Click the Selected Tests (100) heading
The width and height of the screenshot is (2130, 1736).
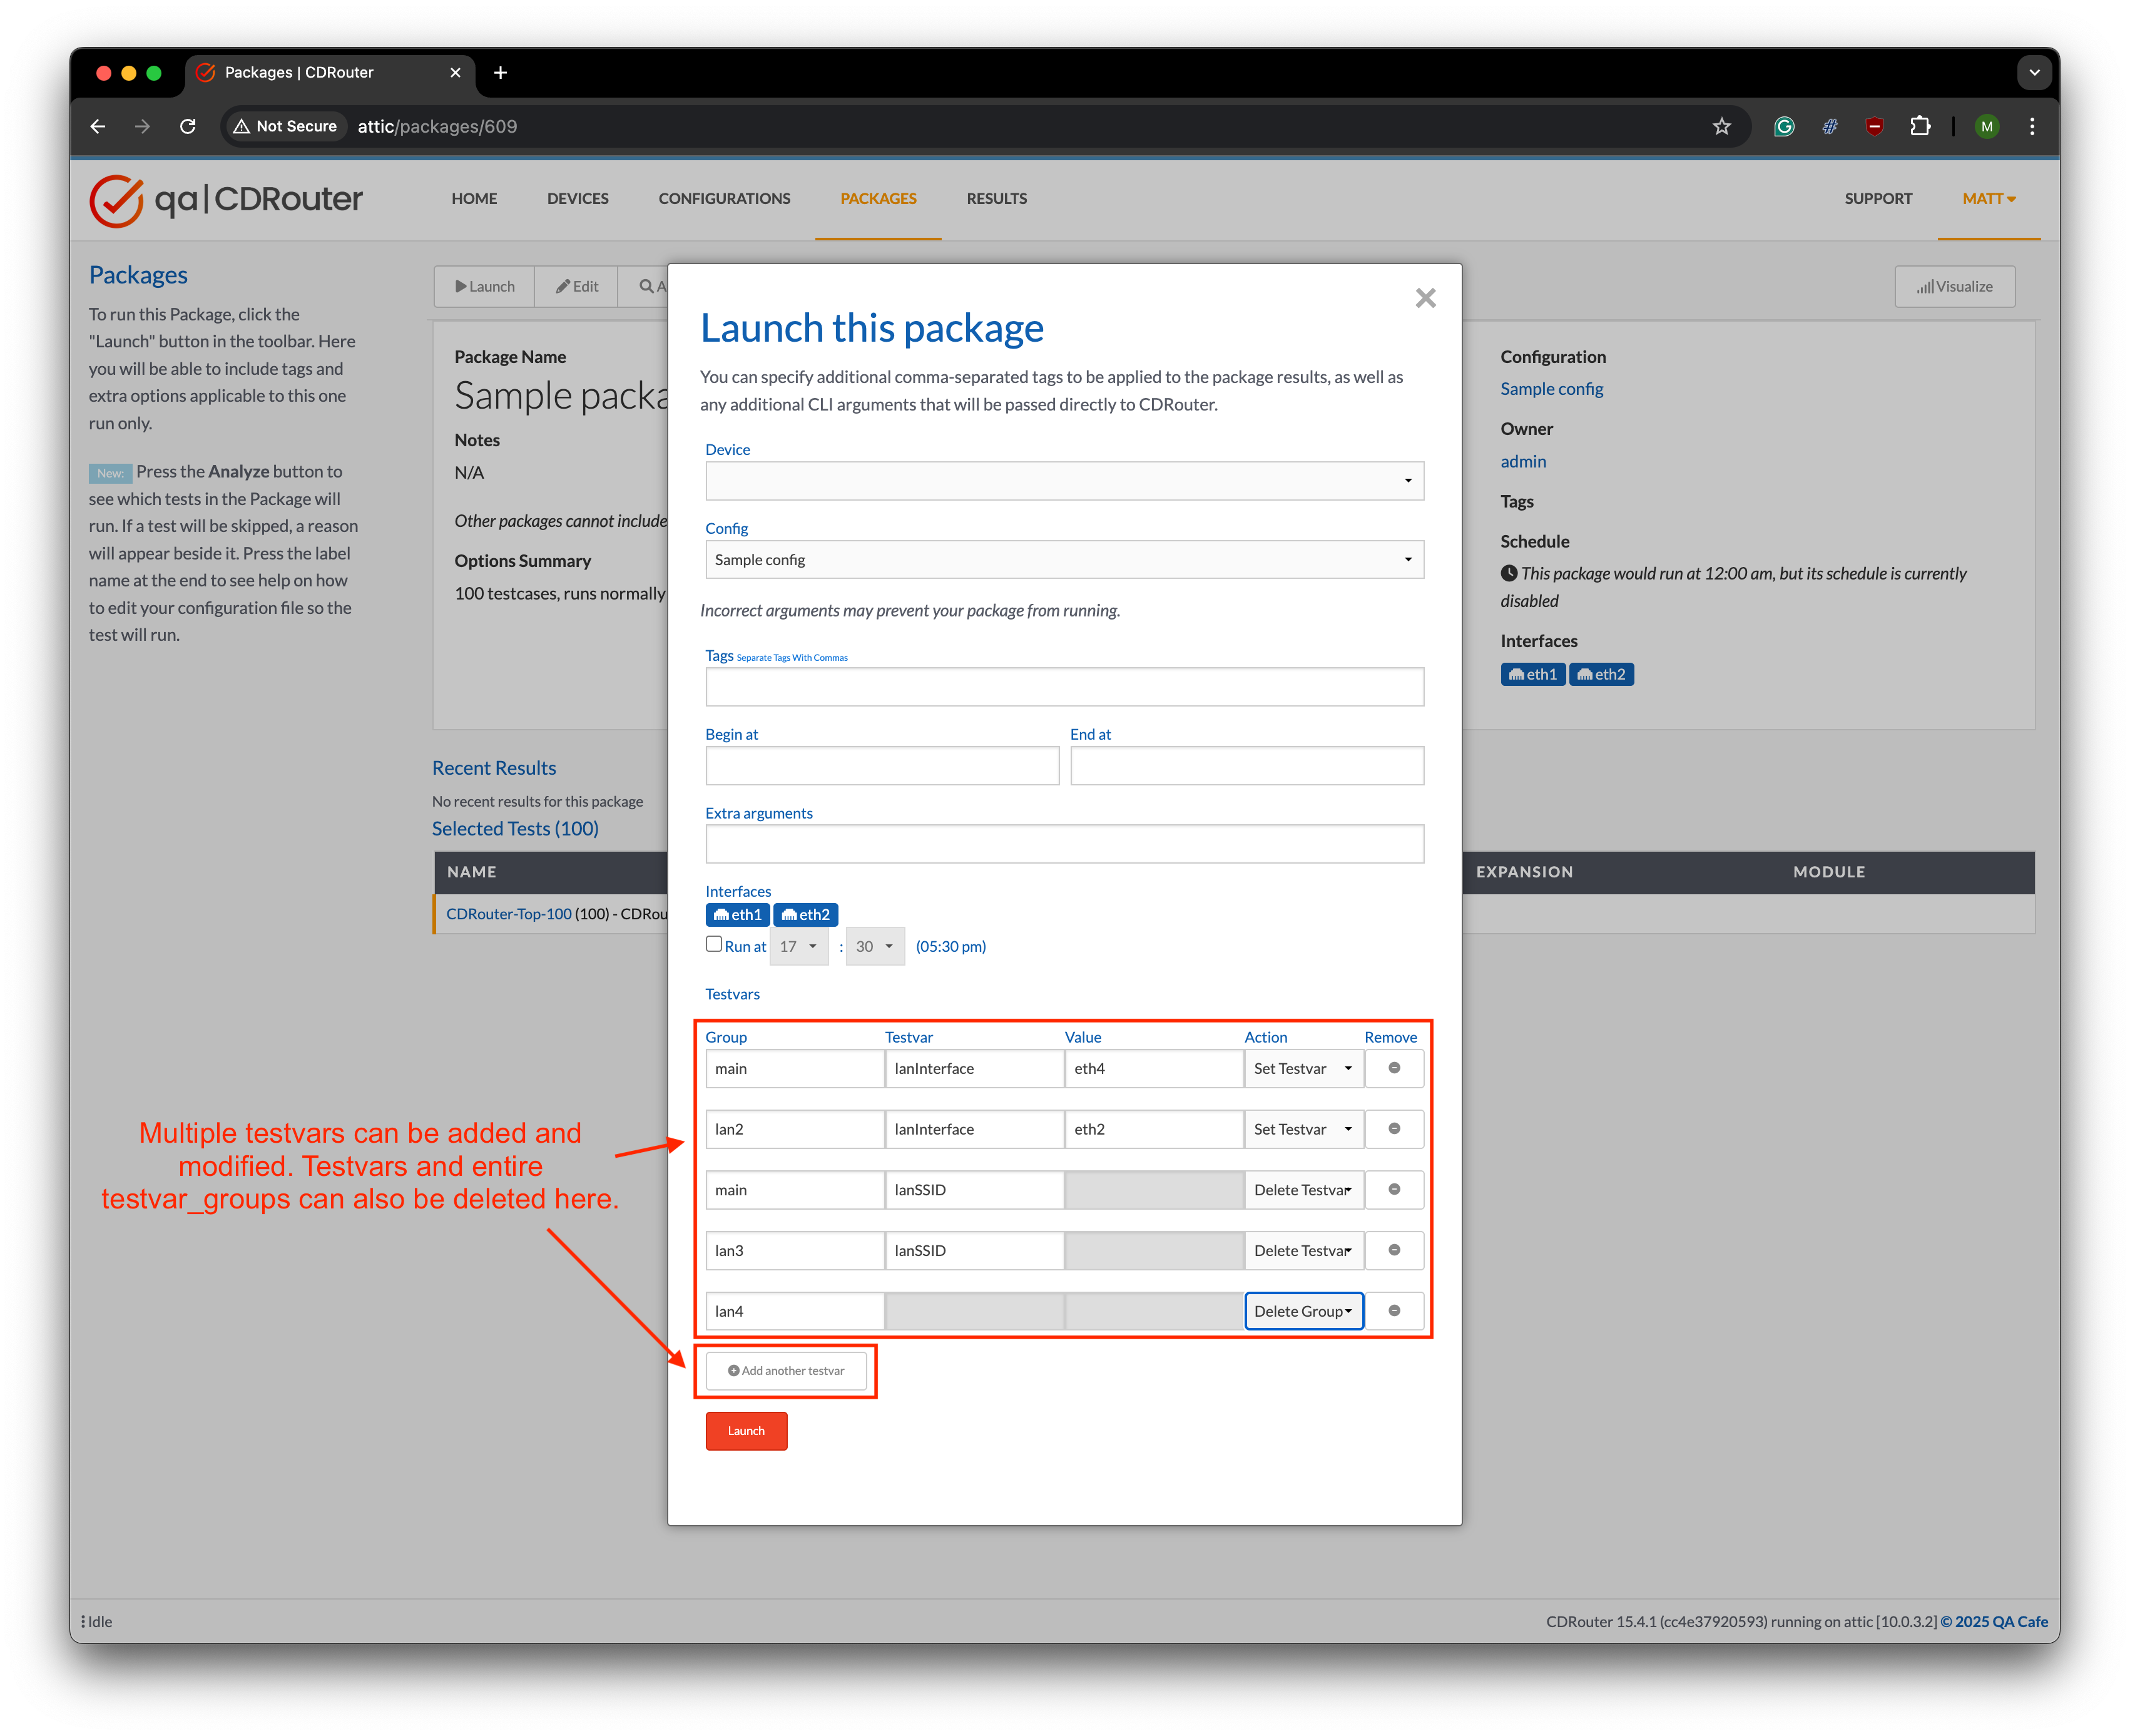pyautogui.click(x=515, y=828)
